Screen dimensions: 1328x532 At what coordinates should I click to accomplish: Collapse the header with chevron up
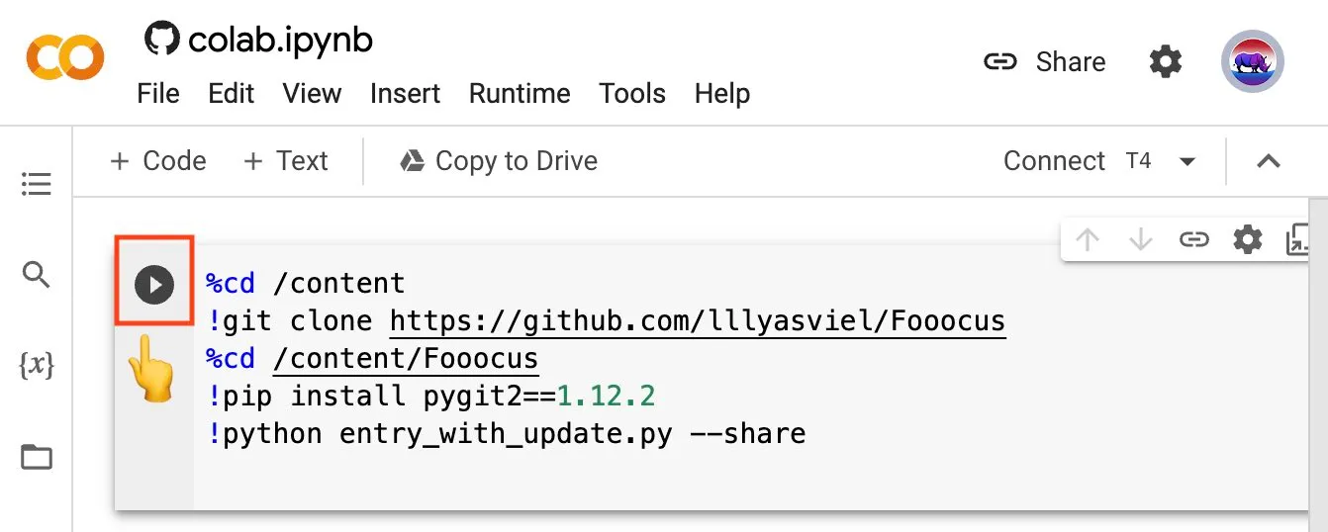tap(1269, 161)
